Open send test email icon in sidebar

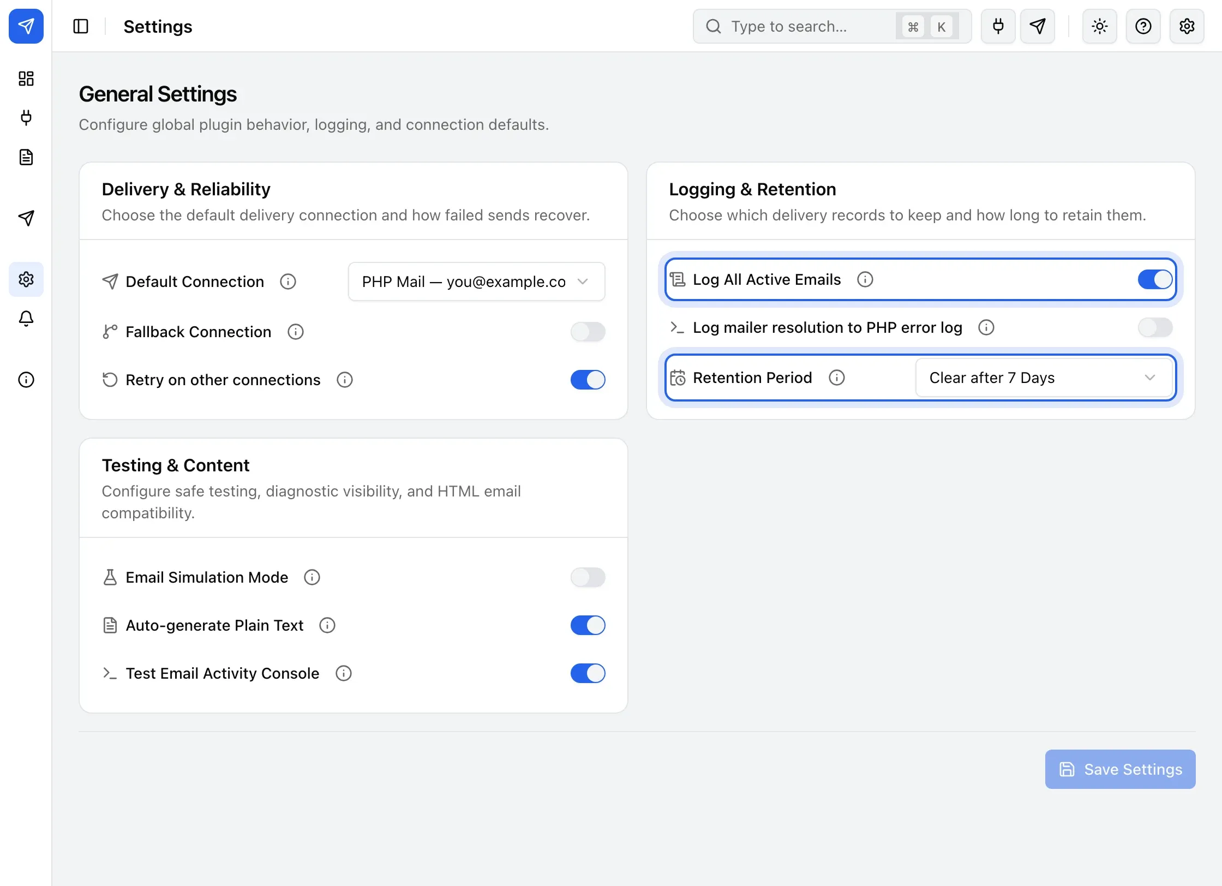26,218
